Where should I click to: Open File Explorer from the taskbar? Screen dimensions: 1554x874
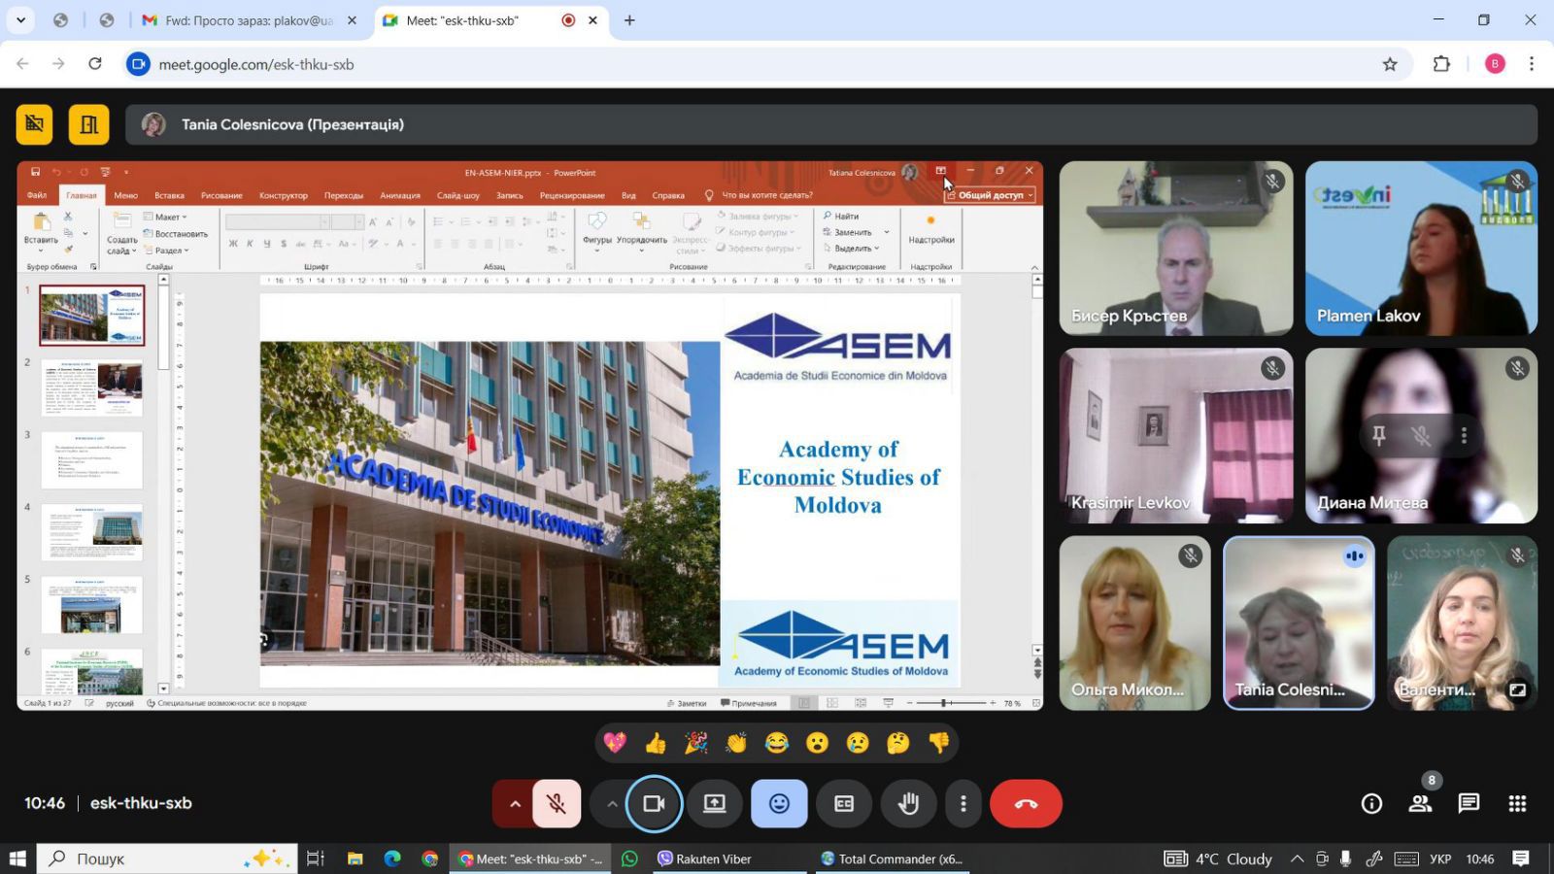[355, 858]
